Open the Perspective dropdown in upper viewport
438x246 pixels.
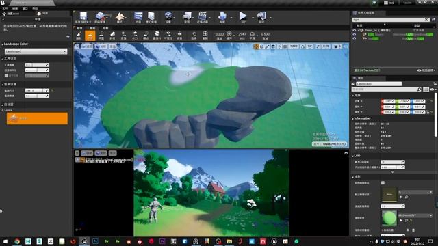click(x=87, y=46)
